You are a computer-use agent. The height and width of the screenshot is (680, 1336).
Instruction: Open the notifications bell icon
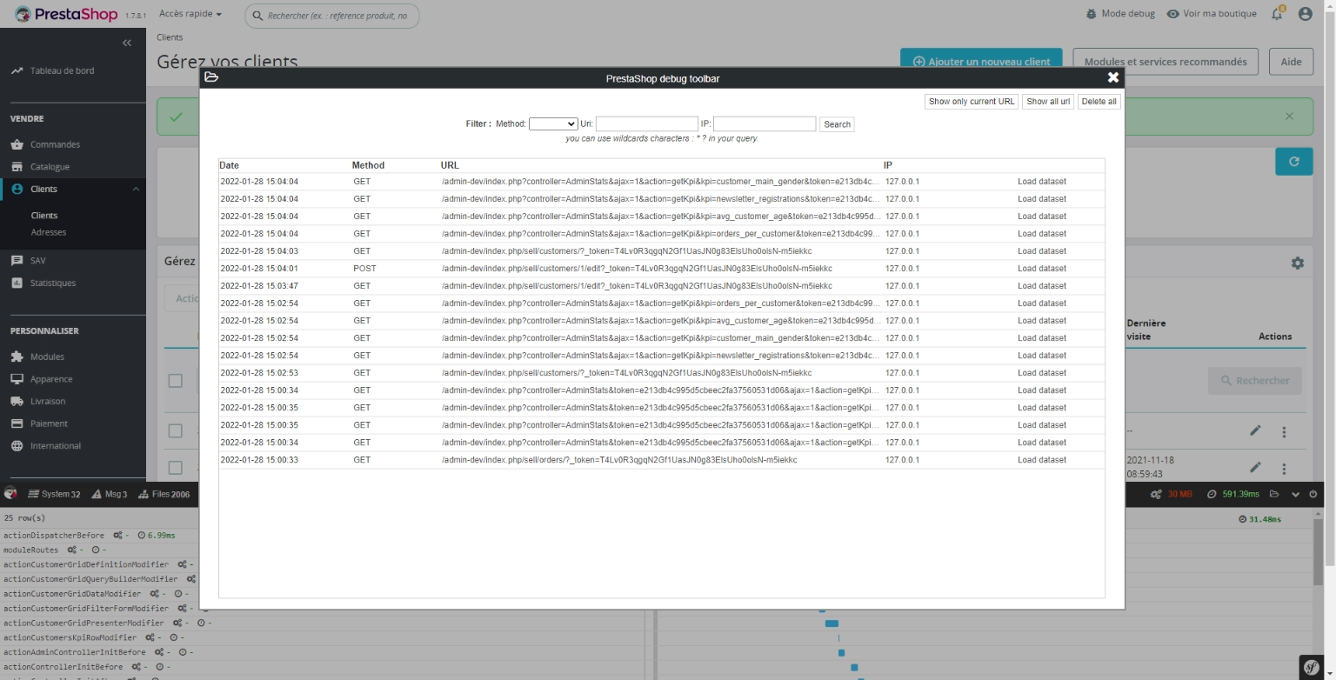tap(1277, 14)
